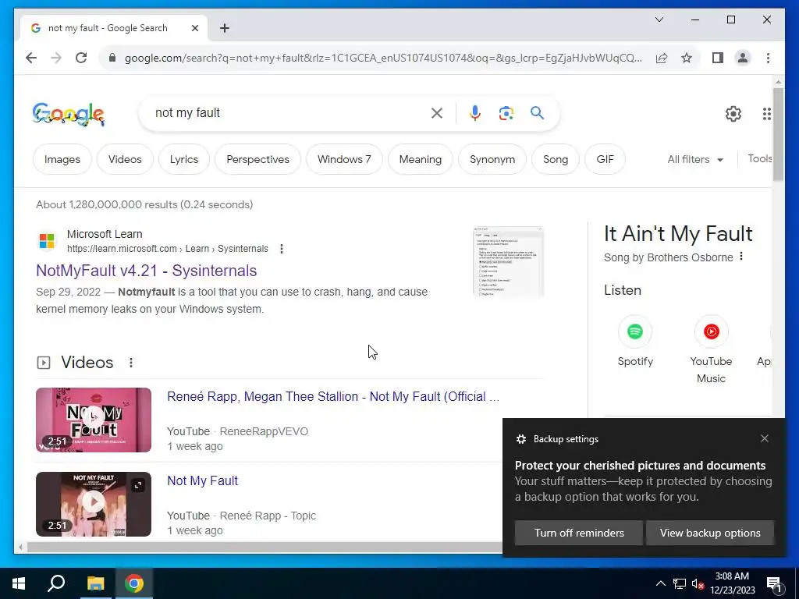This screenshot has width=799, height=599.
Task: Show hidden system tray icons
Action: coord(660,583)
